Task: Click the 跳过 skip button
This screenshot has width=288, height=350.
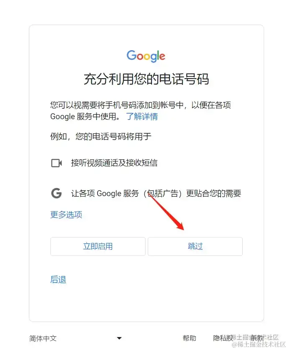Action: pos(195,246)
